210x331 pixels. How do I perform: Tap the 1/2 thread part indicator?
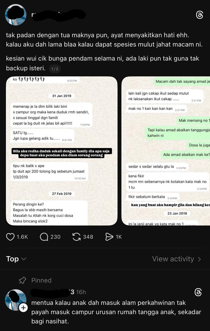pos(54,69)
